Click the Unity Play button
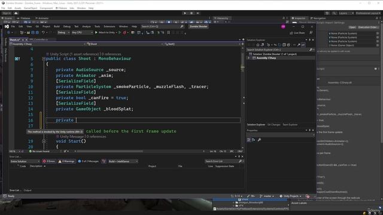383x215 pixels. (185, 13)
